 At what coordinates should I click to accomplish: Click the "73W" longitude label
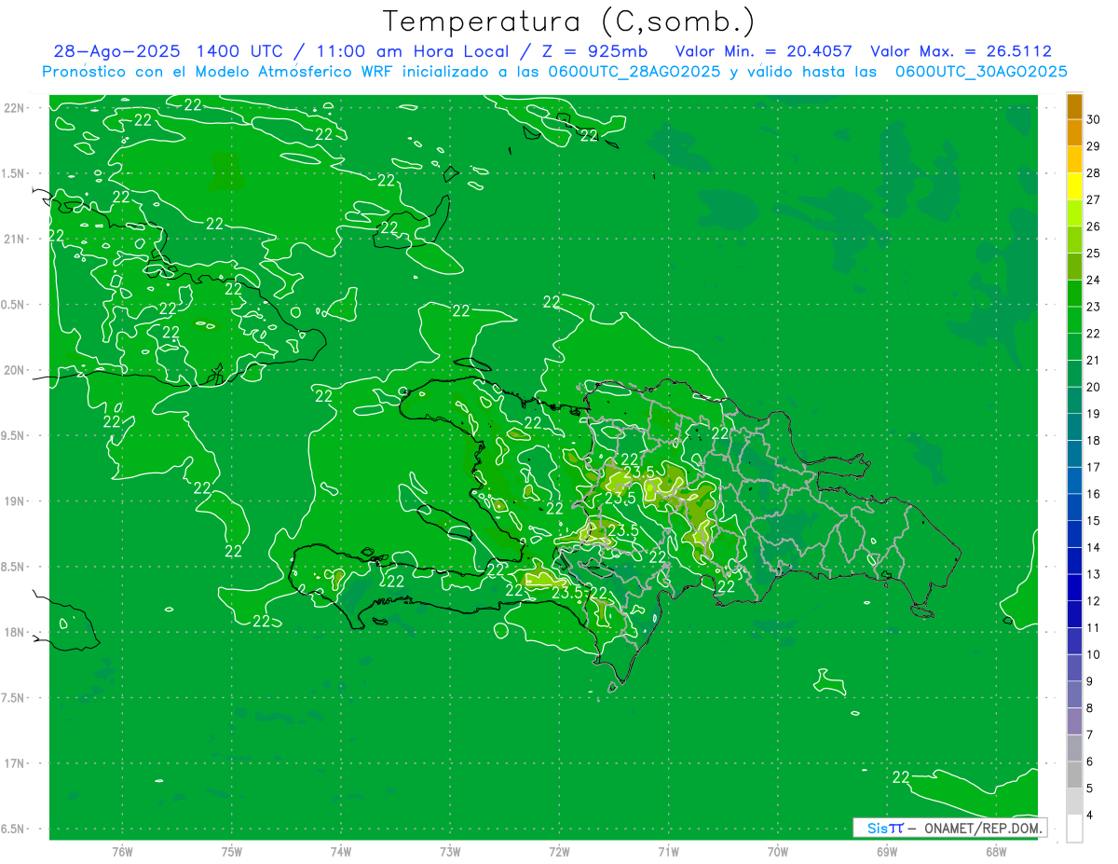[450, 852]
